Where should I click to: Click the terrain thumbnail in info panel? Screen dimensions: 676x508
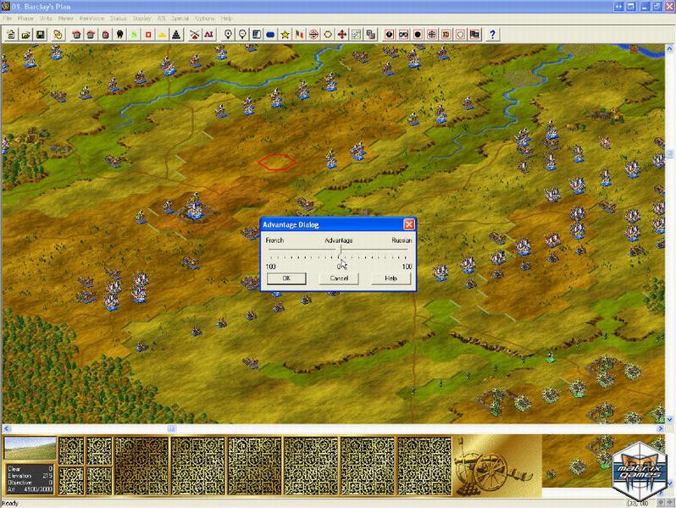pos(30,448)
